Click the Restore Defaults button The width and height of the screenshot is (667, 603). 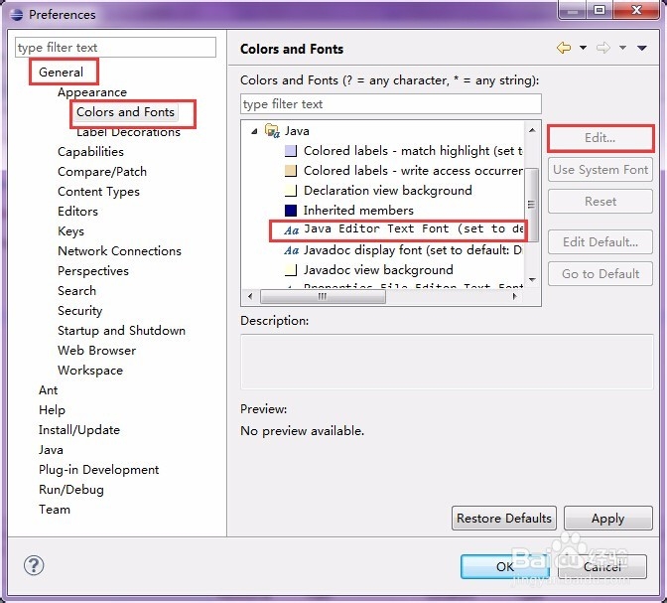coord(504,519)
